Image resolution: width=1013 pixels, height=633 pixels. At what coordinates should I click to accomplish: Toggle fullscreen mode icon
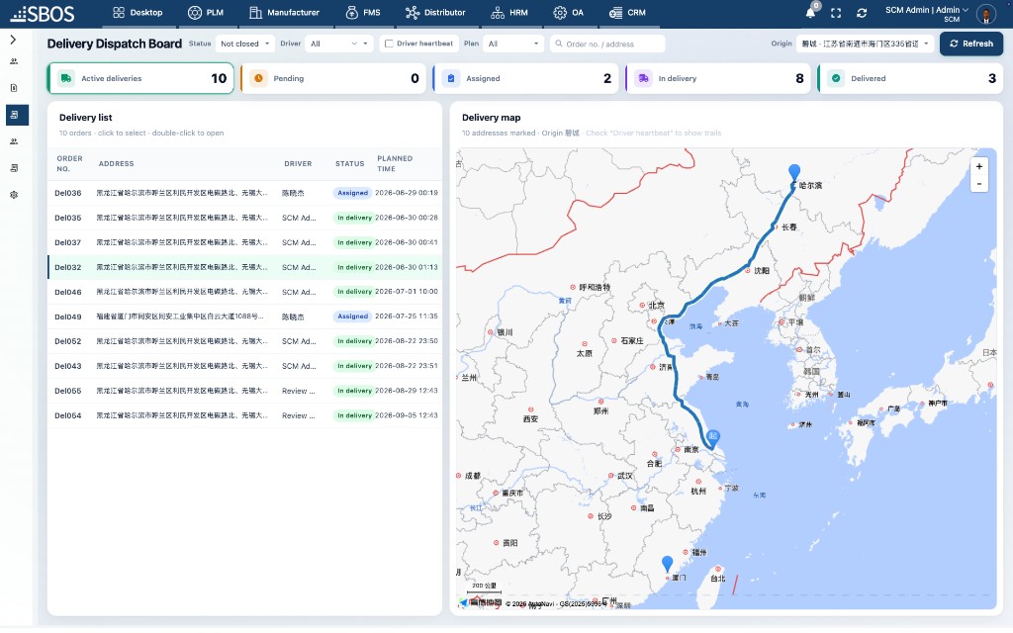tap(836, 13)
